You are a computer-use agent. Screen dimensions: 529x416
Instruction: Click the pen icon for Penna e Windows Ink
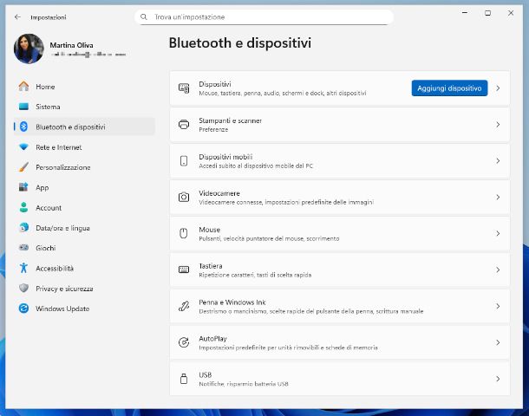pos(184,306)
